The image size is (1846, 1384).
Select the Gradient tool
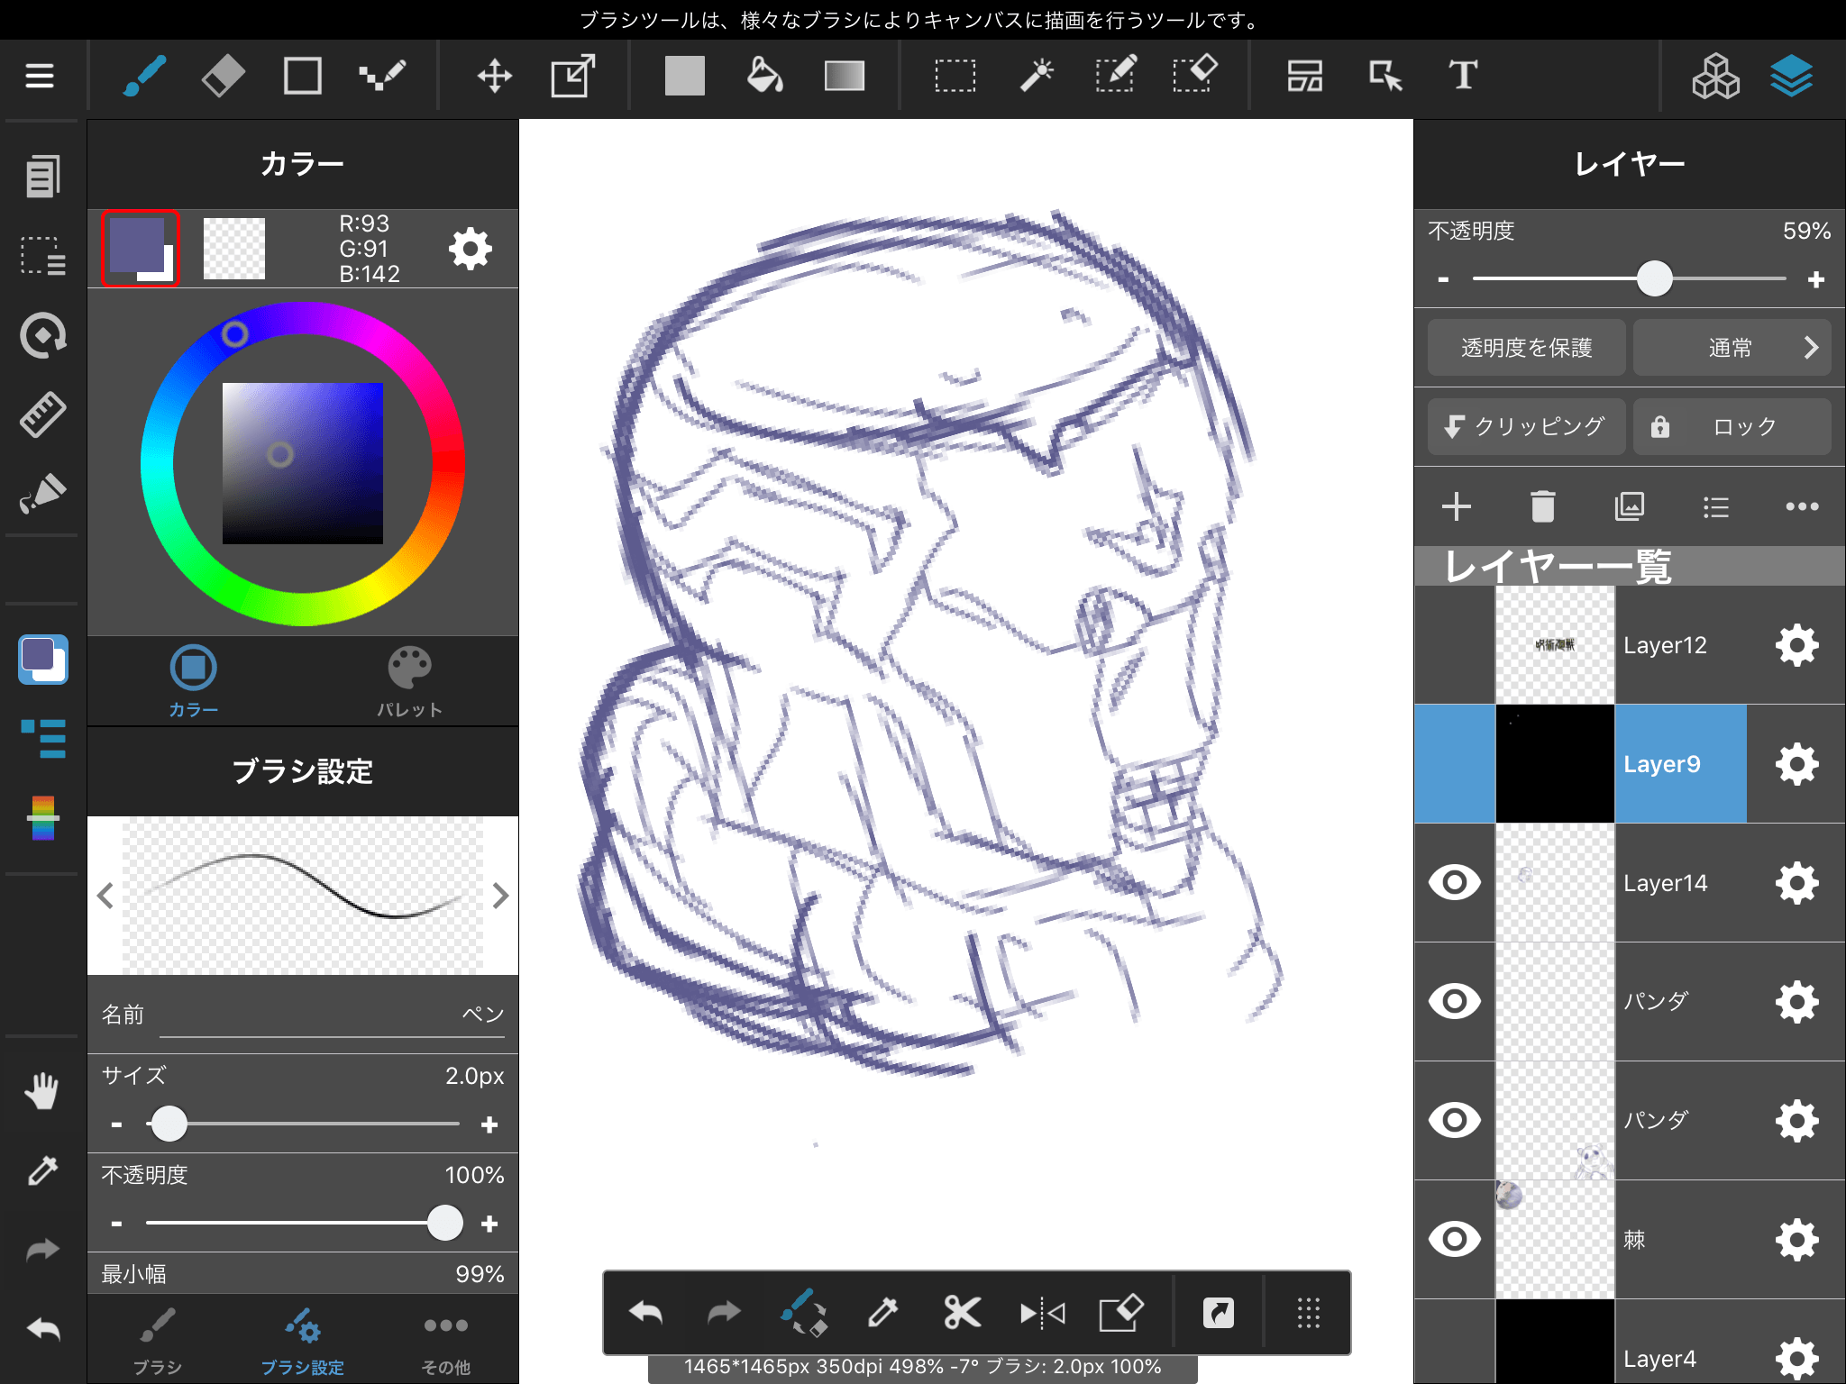pyautogui.click(x=845, y=76)
